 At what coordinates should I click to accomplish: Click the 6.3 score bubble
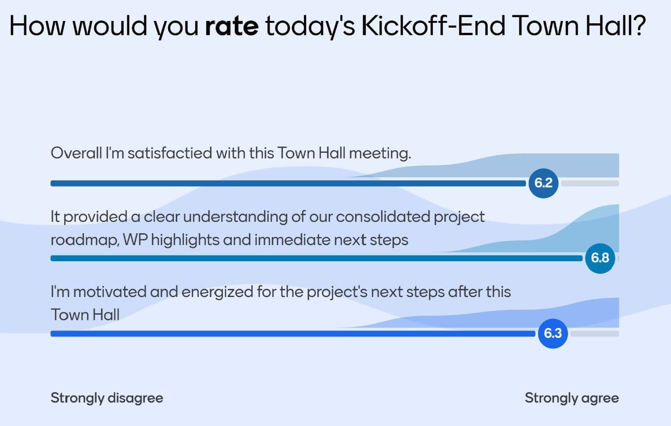point(553,333)
